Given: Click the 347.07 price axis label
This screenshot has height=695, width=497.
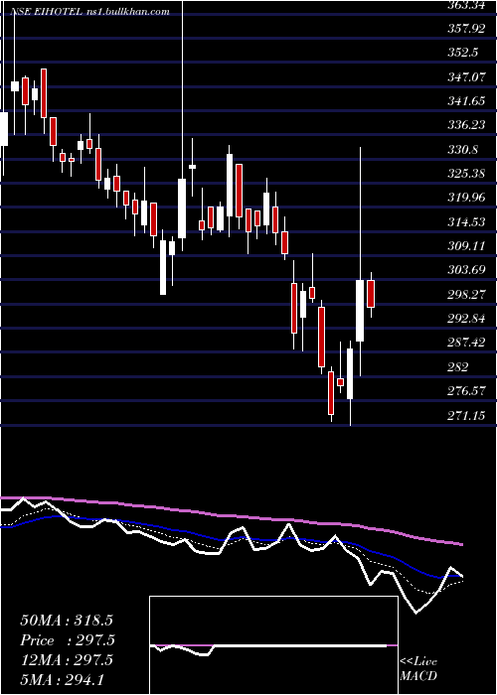Looking at the screenshot, I should pos(466,77).
